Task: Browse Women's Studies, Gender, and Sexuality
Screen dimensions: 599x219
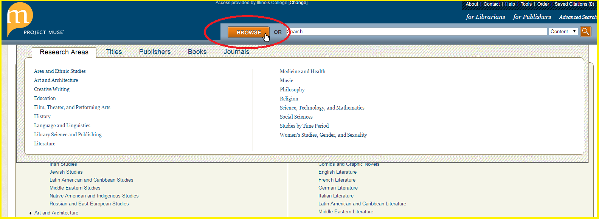Action: [x=323, y=135]
